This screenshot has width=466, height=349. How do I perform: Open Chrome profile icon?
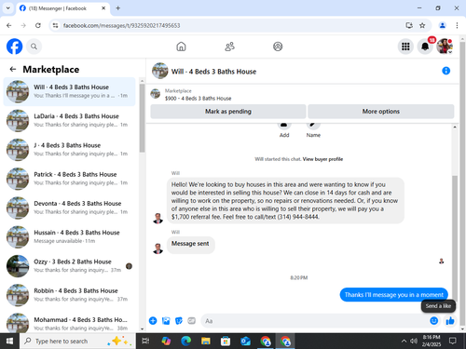[443, 25]
